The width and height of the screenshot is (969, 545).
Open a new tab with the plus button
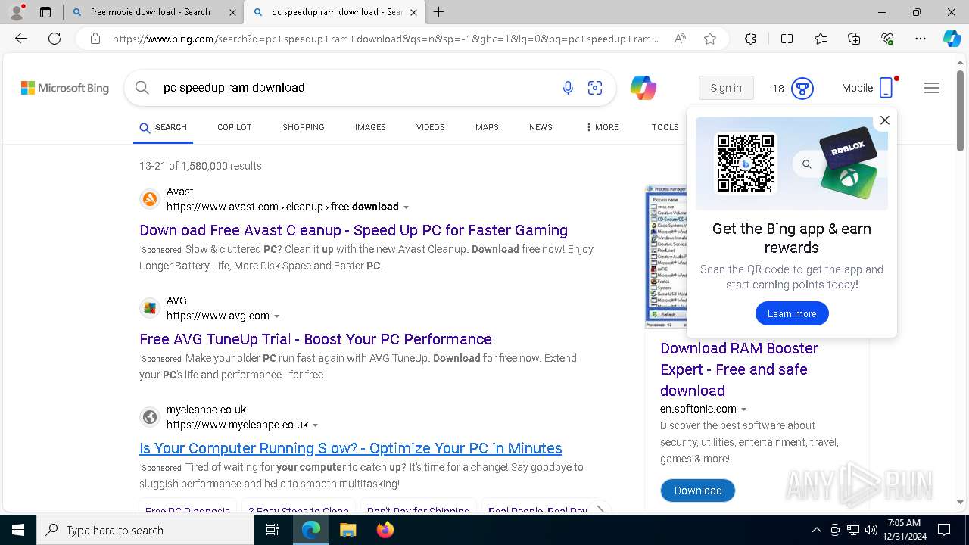(x=439, y=12)
